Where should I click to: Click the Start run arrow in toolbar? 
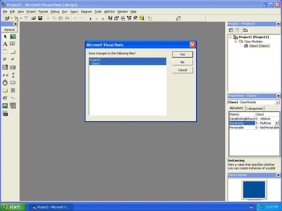coord(91,18)
